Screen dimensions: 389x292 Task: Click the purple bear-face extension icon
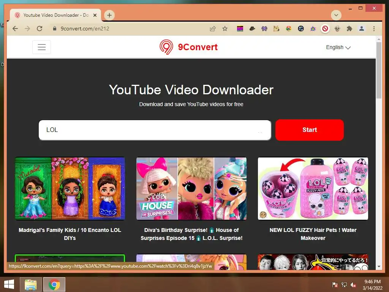264,29
